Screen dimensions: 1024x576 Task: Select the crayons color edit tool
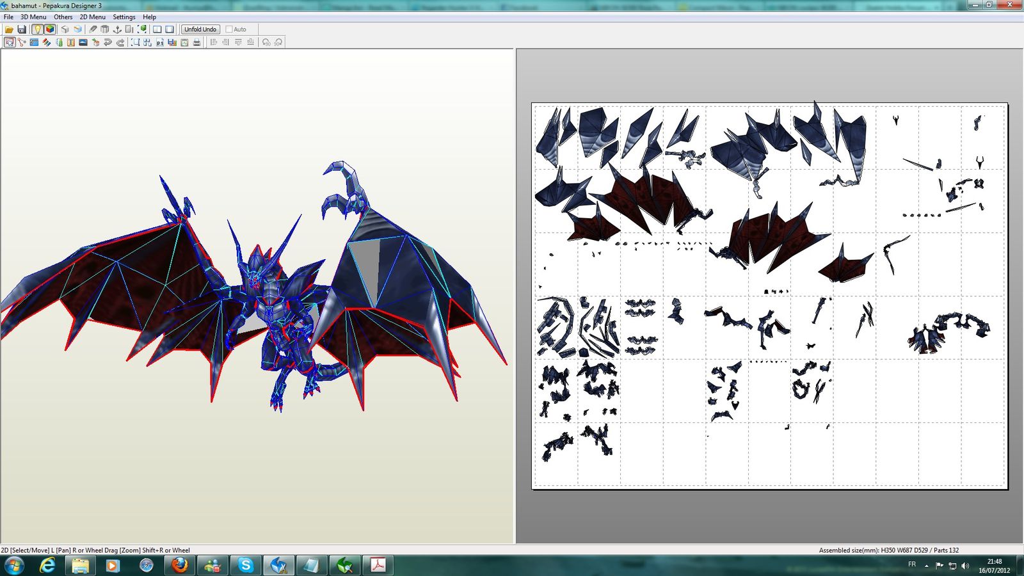pos(47,42)
